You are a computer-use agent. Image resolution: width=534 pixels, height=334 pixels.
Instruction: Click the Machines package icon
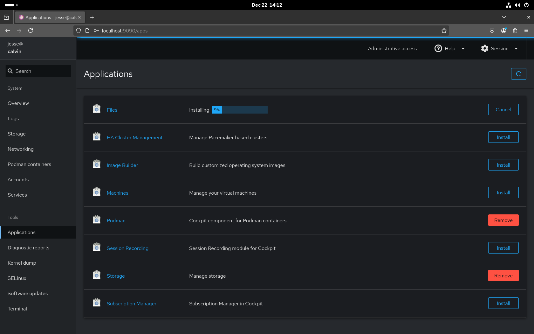(x=97, y=192)
